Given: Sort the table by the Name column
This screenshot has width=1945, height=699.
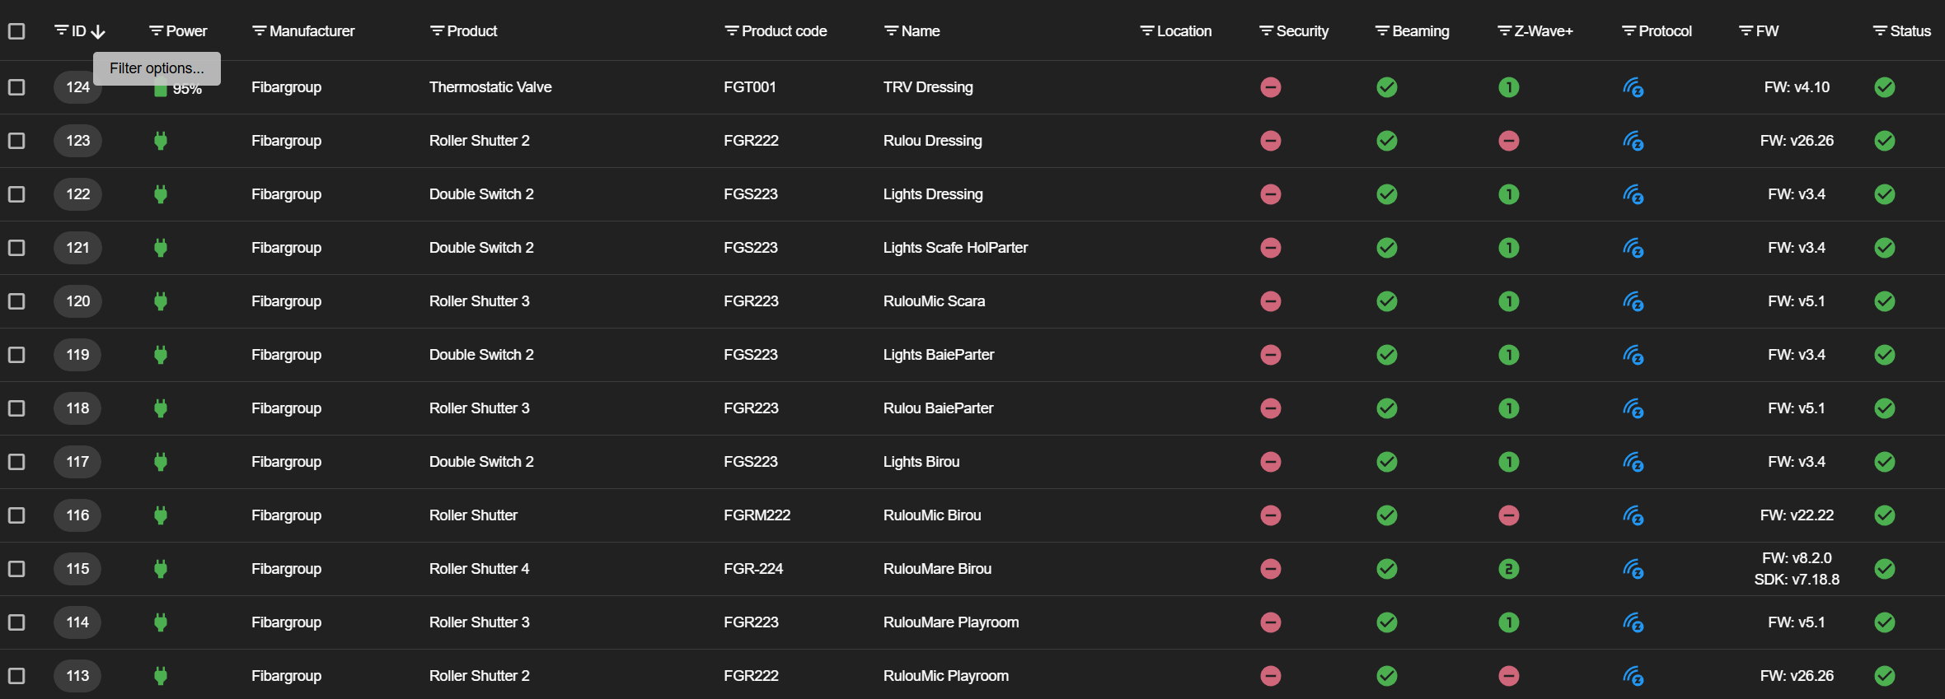Looking at the screenshot, I should pyautogui.click(x=920, y=31).
